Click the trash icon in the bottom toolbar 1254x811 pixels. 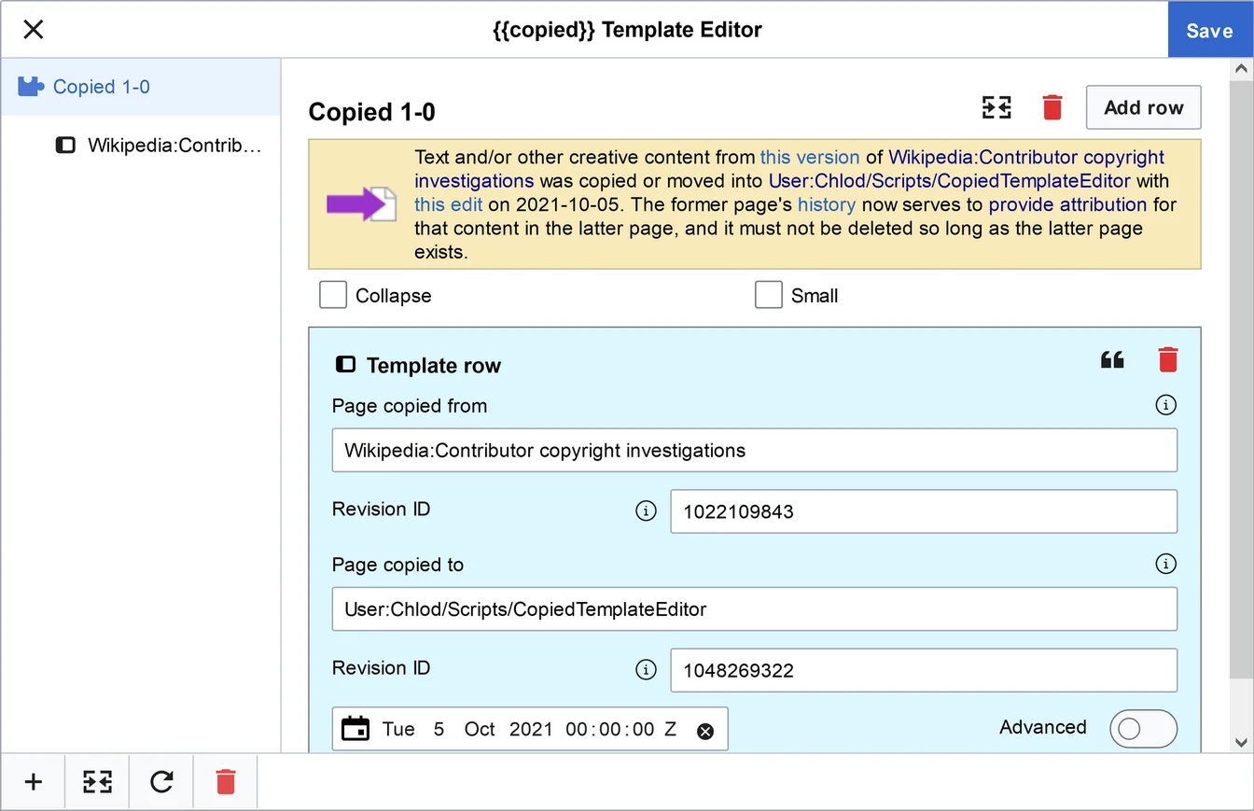(x=225, y=781)
